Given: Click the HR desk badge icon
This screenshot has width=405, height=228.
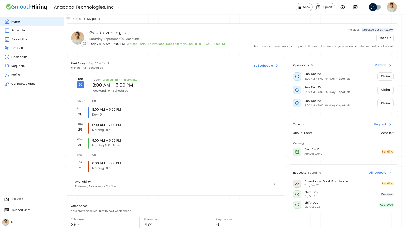Looking at the screenshot, I should coord(7,199).
